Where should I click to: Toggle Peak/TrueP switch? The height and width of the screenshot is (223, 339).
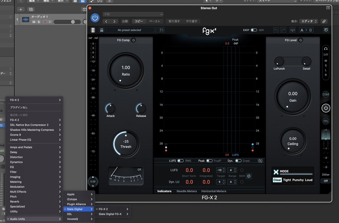coord(209,161)
